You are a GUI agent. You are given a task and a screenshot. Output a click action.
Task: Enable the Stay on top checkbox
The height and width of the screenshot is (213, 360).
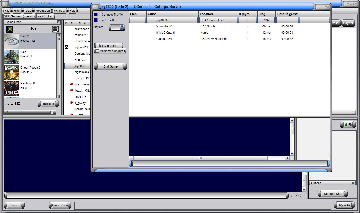click(98, 46)
